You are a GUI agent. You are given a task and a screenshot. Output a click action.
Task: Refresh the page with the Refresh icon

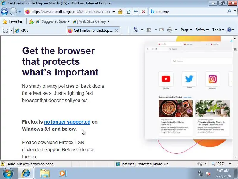point(136,12)
